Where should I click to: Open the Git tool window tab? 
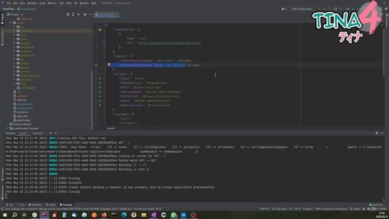(9, 205)
